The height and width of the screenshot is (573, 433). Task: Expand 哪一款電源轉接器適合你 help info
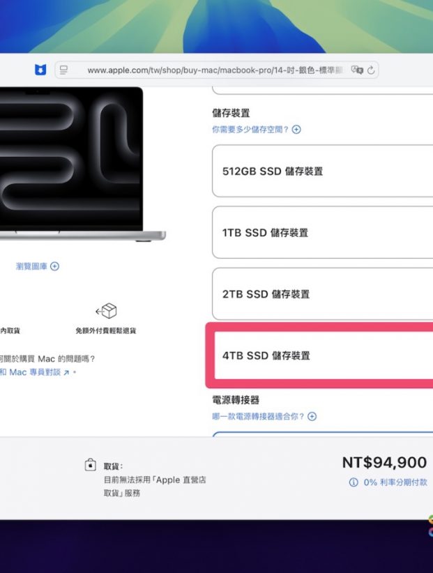coord(312,416)
